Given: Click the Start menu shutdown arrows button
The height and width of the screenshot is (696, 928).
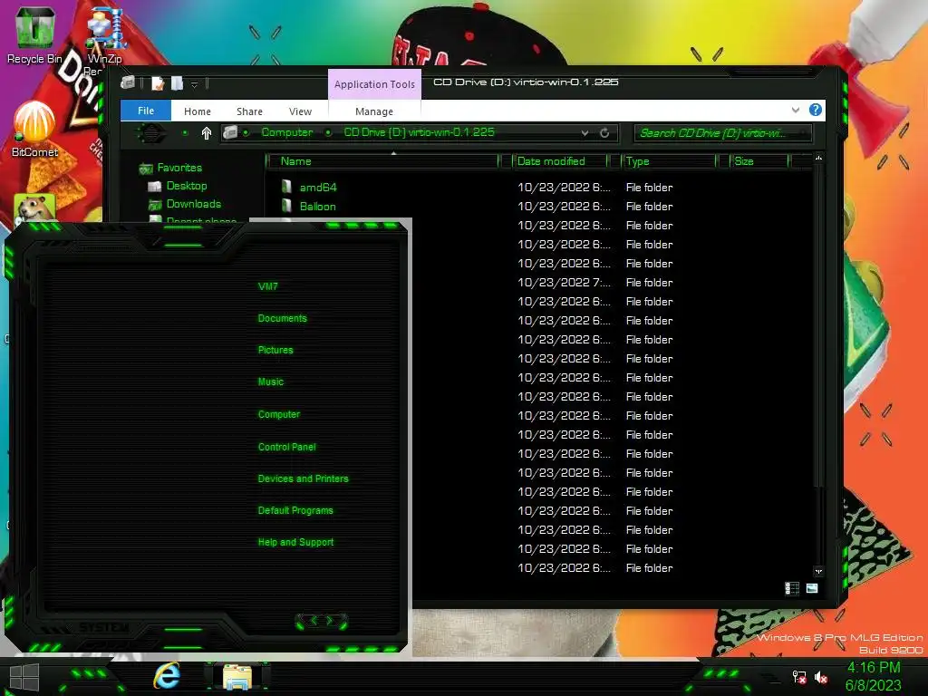Looking at the screenshot, I should (x=322, y=621).
